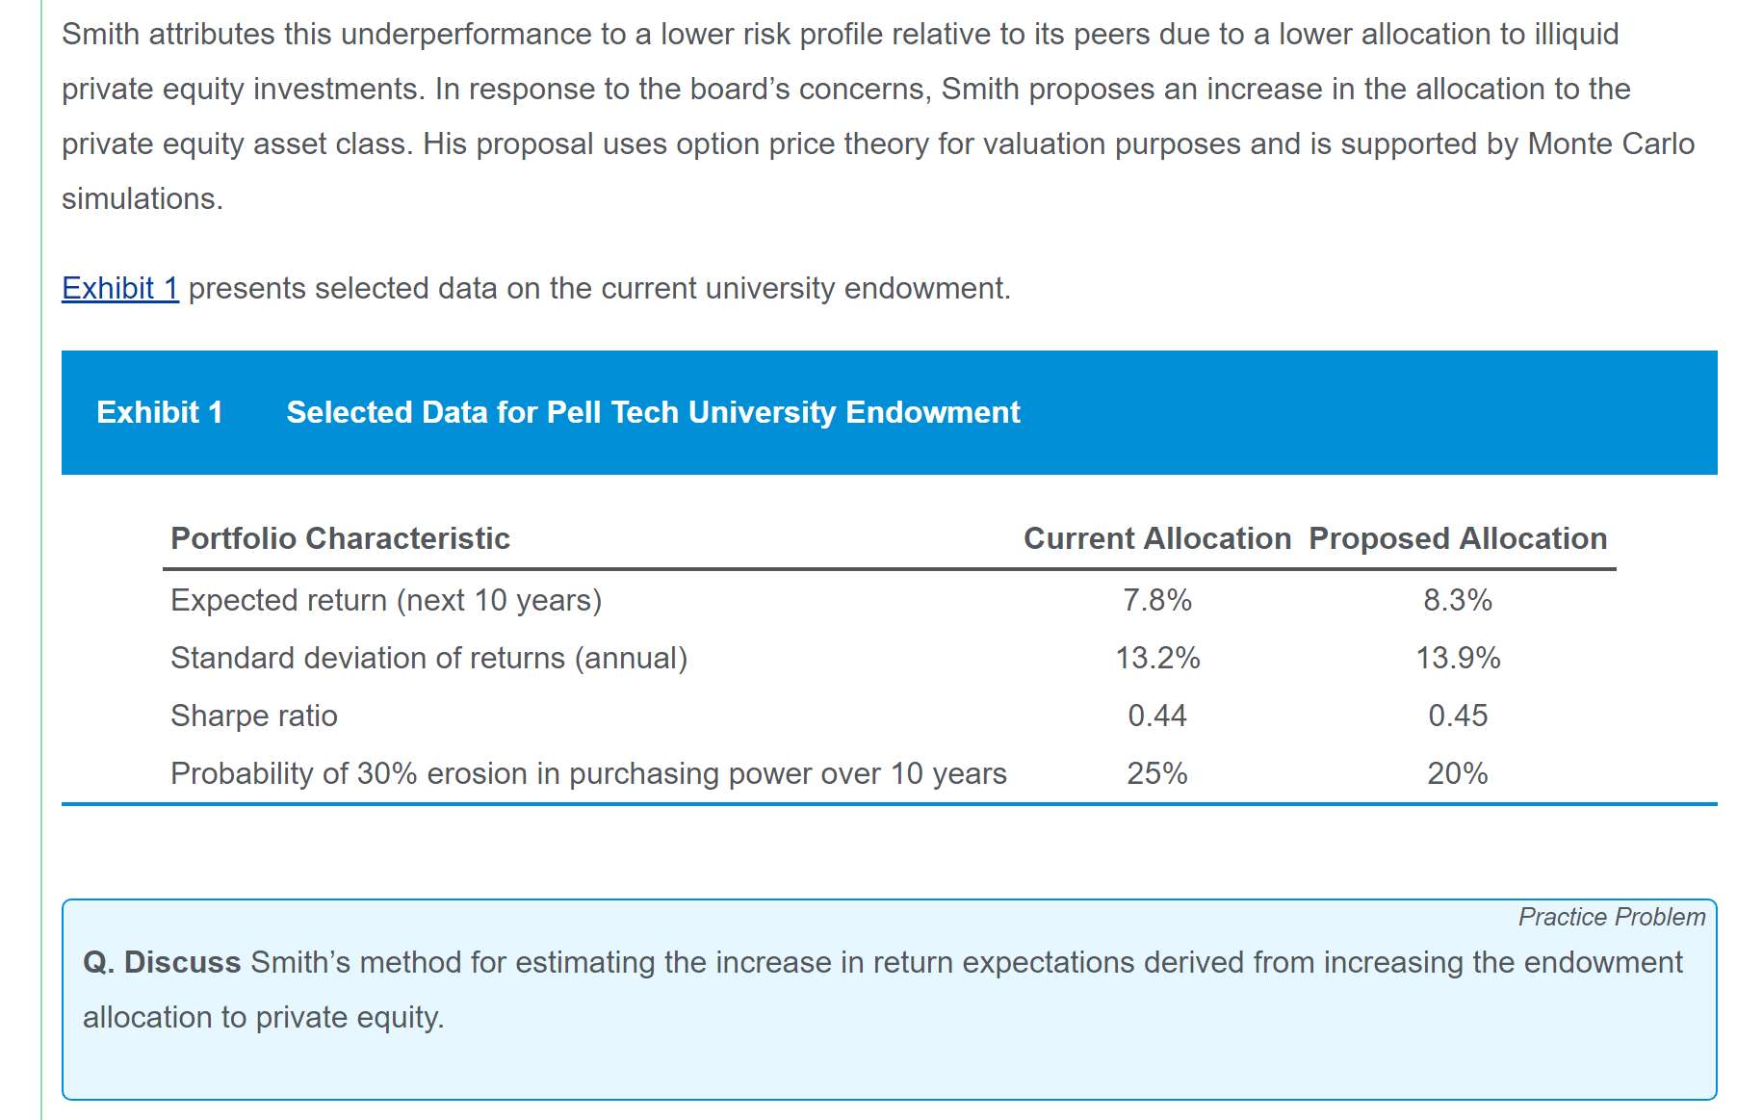Viewport: 1737px width, 1120px height.
Task: Click the Exhibit 1 banner label
Action: click(x=160, y=412)
